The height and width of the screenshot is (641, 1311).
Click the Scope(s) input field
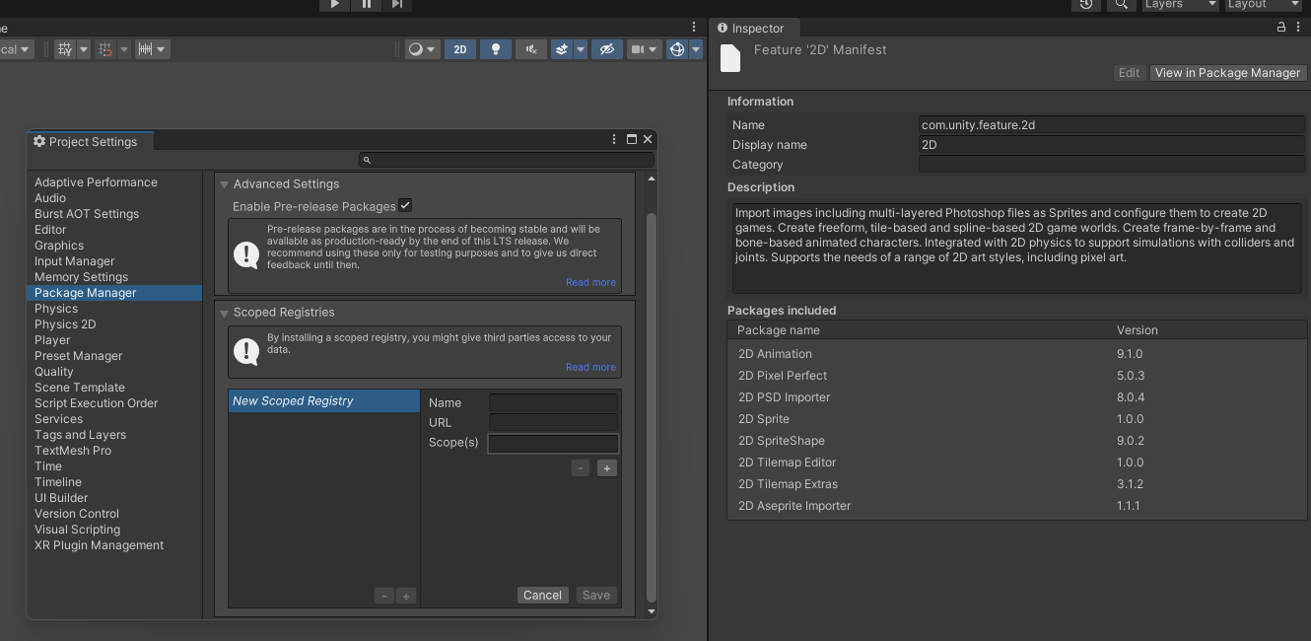tap(553, 443)
